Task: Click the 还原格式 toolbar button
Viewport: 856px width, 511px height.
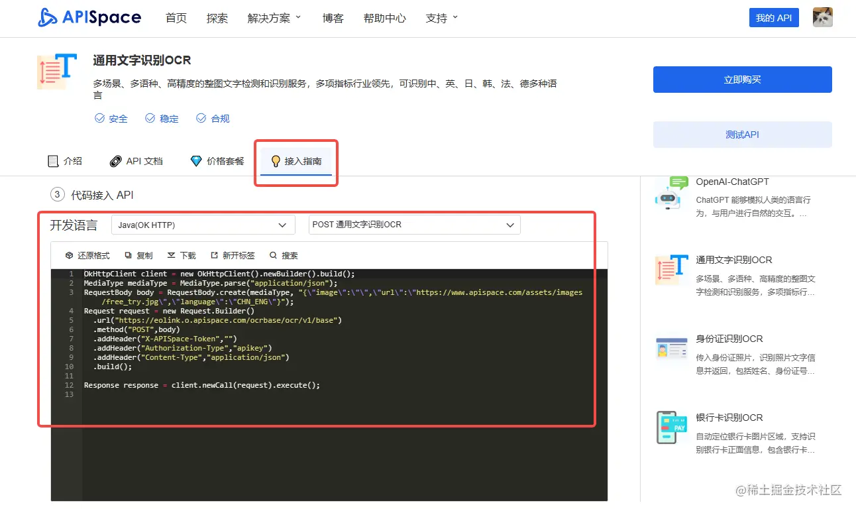Action: coord(87,255)
